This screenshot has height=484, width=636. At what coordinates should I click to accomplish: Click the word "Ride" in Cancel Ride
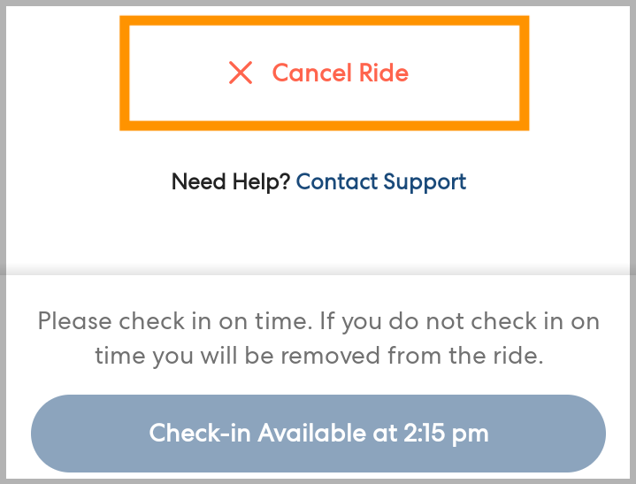(x=384, y=73)
